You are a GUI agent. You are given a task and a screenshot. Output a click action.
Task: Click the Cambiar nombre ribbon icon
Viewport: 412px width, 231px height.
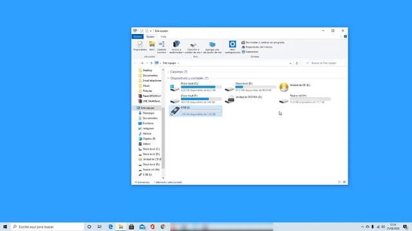tap(162, 44)
